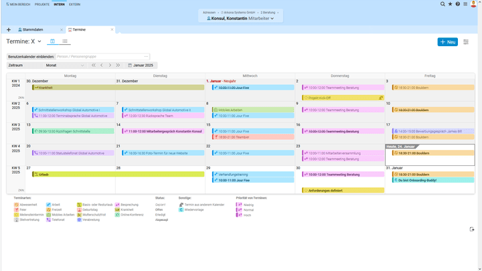This screenshot has height=271, width=482.
Task: Open the Januar 2025 date picker
Action: [141, 66]
